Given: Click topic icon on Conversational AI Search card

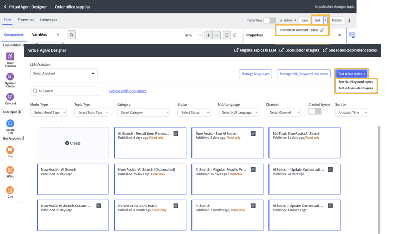Looking at the screenshot, I should 176,205.
